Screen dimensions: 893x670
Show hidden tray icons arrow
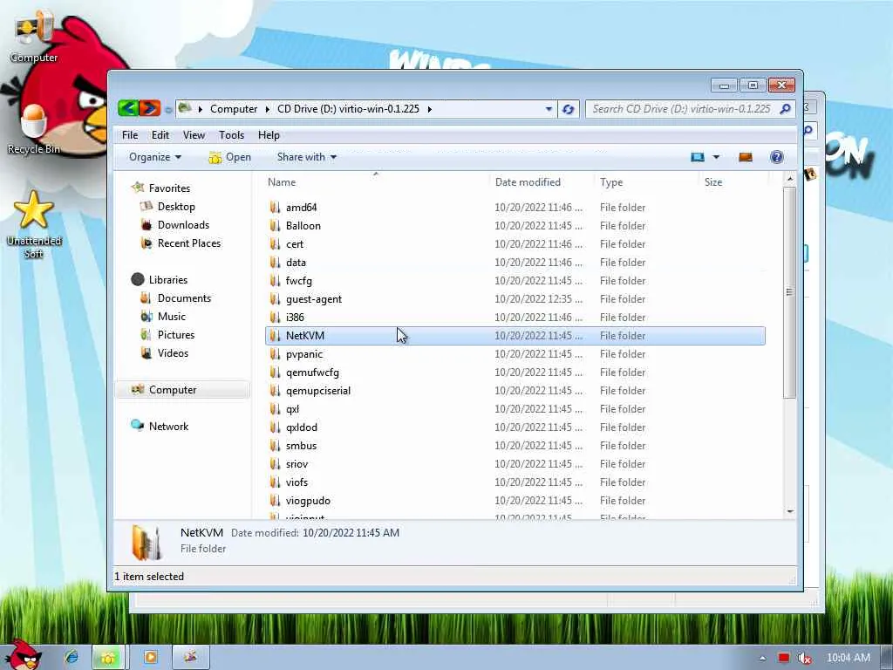point(762,659)
